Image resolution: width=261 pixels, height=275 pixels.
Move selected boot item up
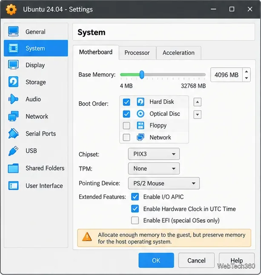(x=197, y=102)
